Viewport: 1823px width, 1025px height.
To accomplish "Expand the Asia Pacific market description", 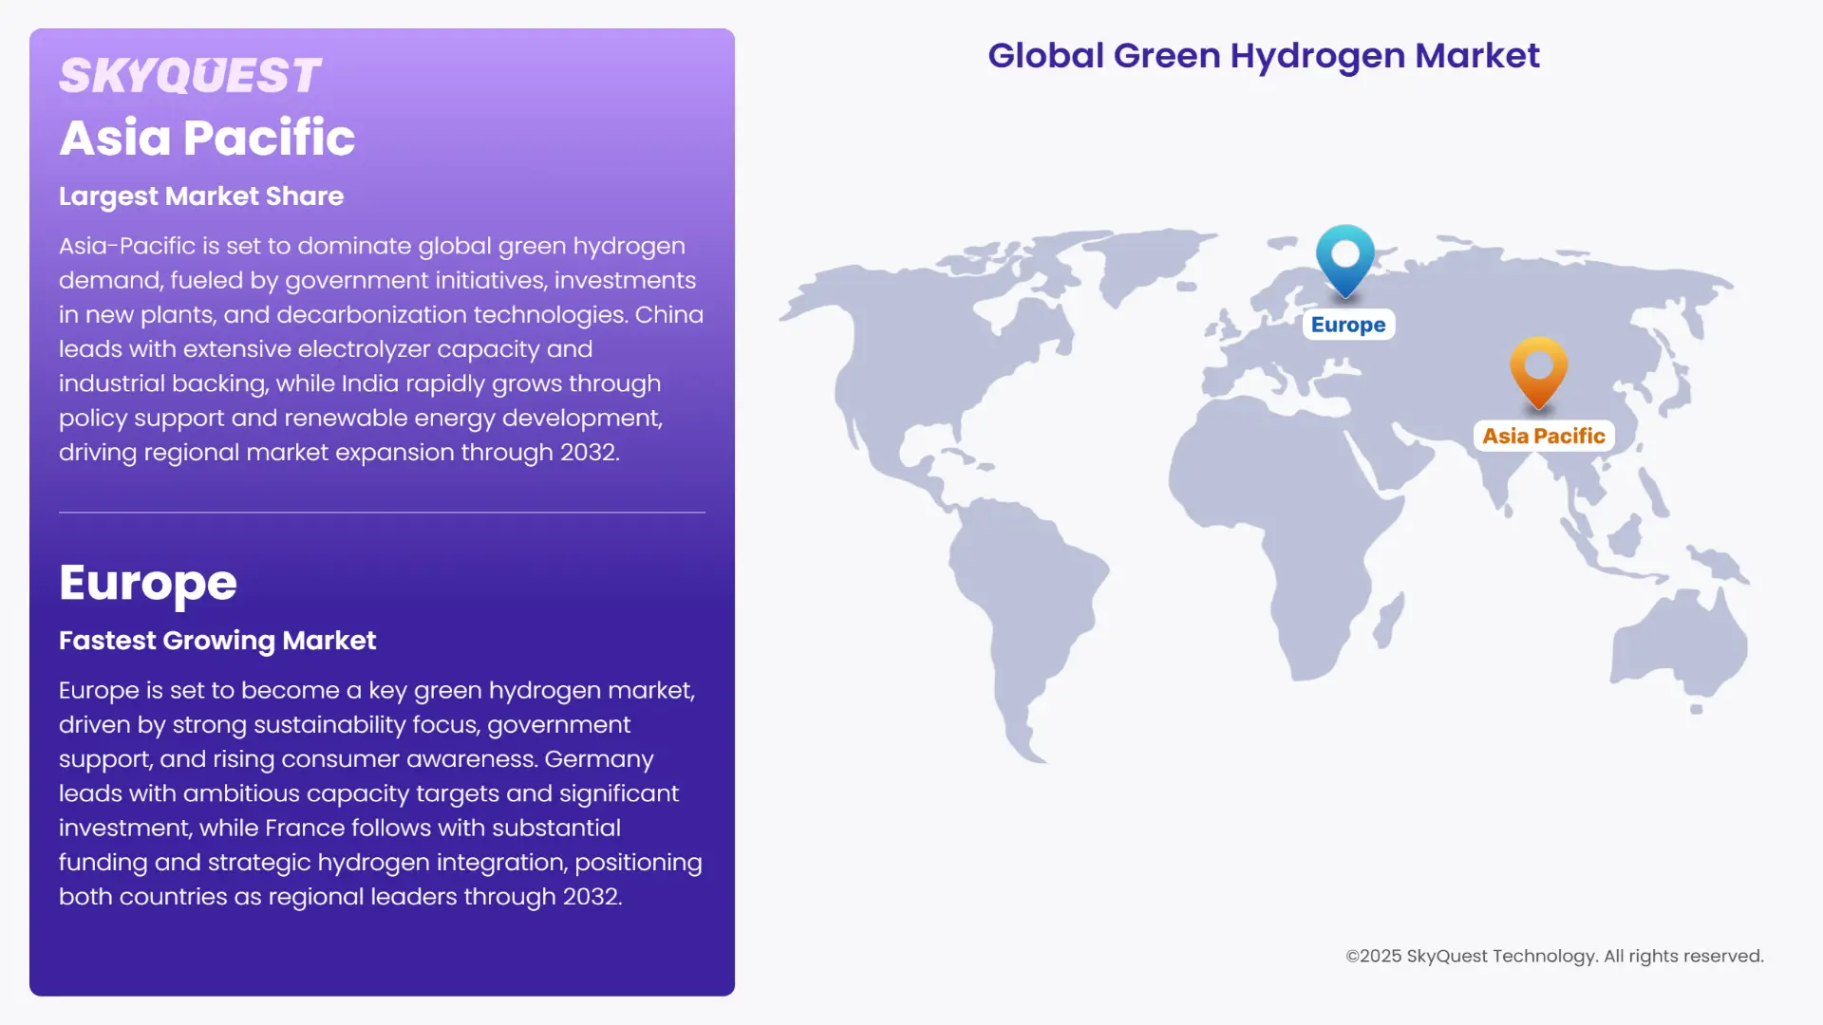I will click(380, 348).
